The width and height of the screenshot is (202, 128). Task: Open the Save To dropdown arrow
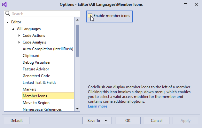pyautogui.click(x=106, y=121)
